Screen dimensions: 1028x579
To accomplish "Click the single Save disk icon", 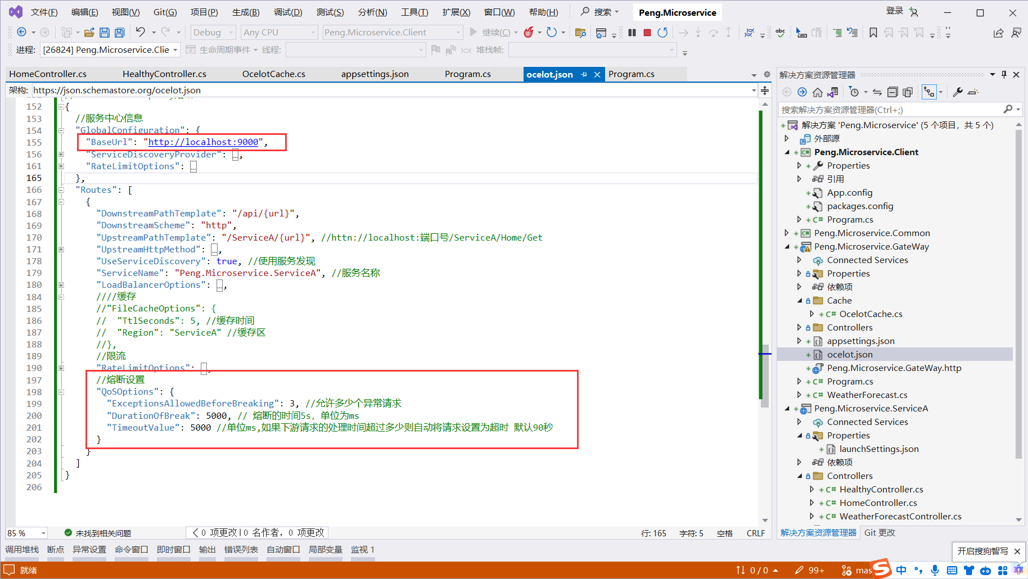I will pyautogui.click(x=104, y=33).
